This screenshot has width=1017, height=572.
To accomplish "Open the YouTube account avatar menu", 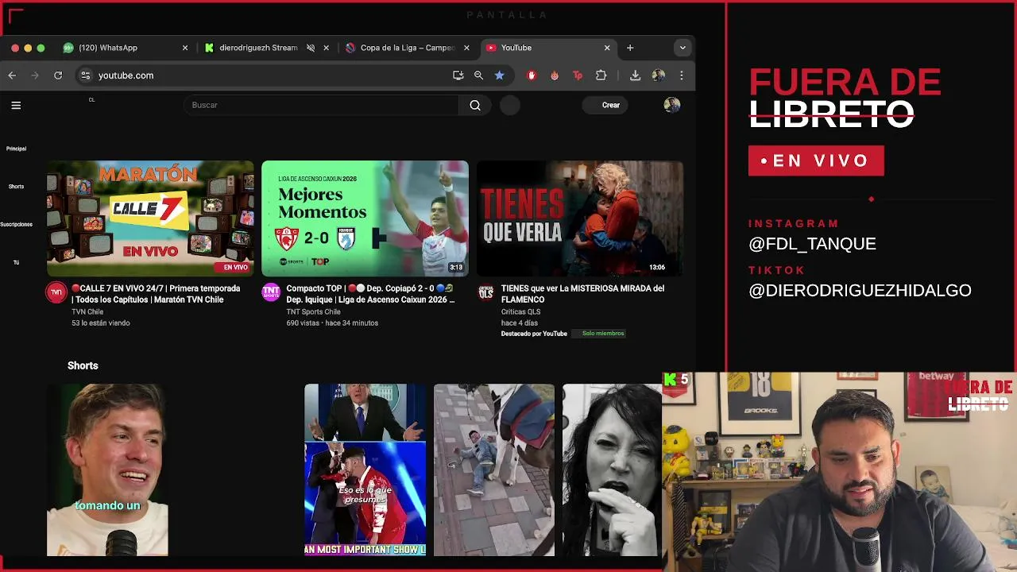I will tap(672, 105).
